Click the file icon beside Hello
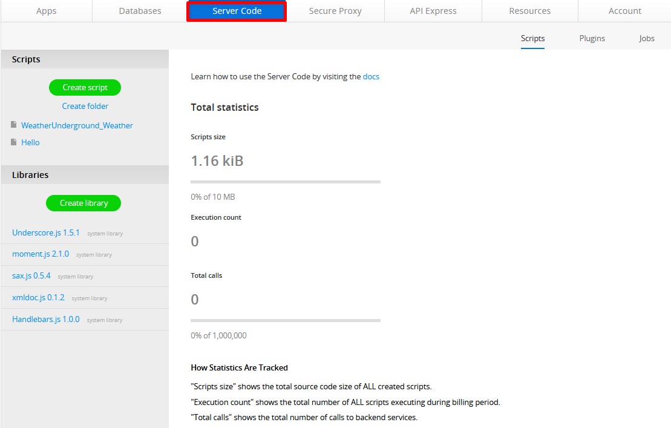671x428 pixels. pos(14,142)
